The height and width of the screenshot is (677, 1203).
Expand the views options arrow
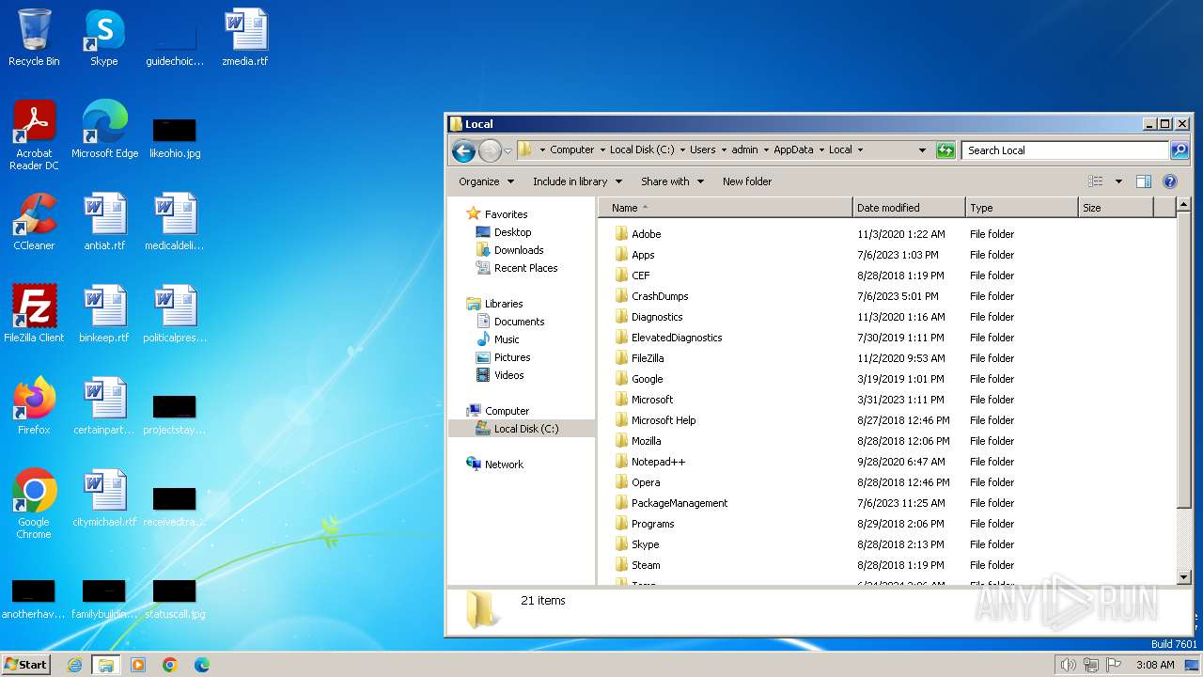coord(1118,181)
